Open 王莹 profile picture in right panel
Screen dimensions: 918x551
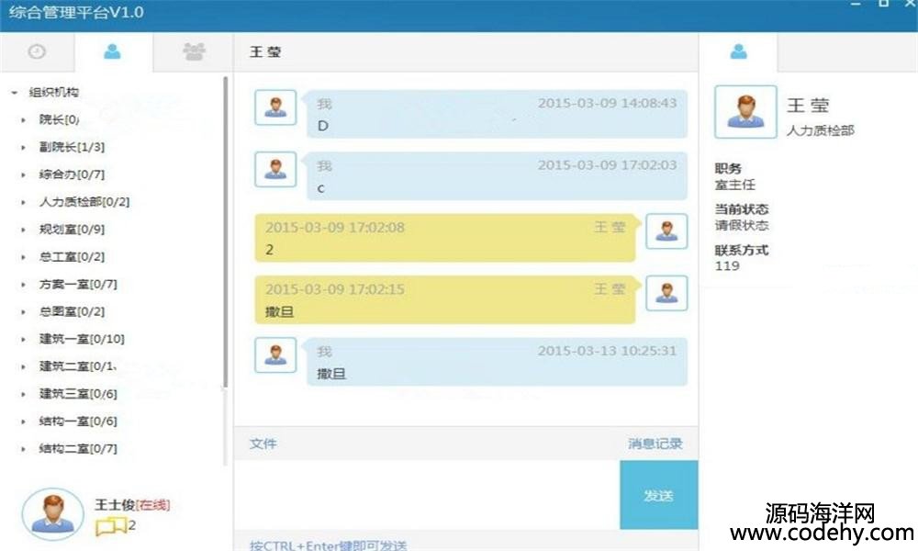point(745,112)
